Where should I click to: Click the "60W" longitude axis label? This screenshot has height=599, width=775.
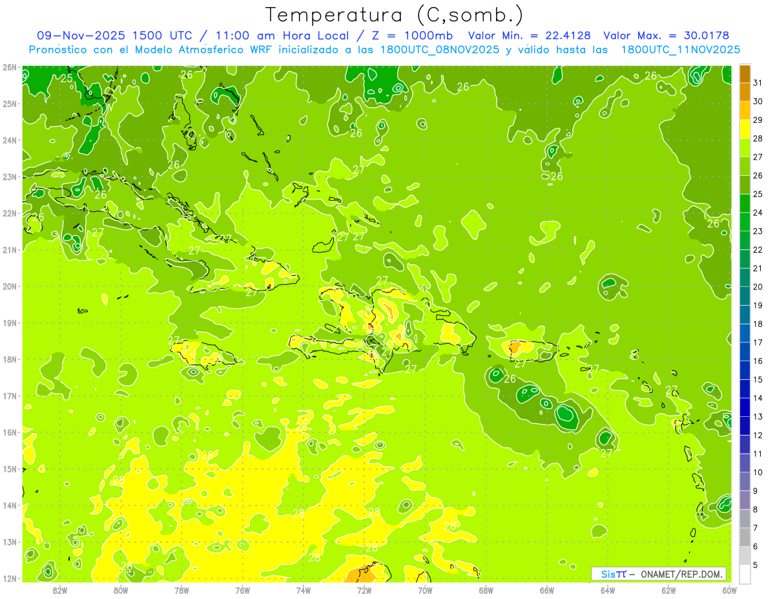(730, 590)
